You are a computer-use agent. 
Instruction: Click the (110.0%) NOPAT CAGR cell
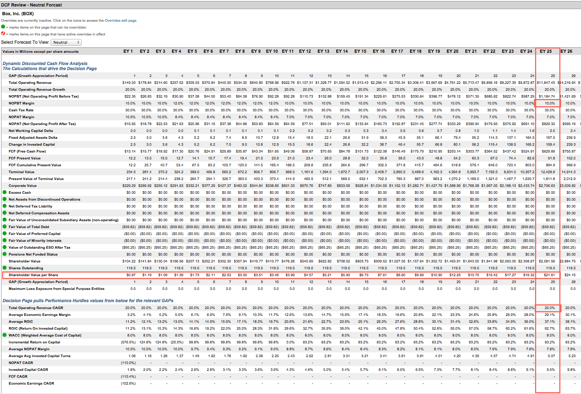point(128,363)
